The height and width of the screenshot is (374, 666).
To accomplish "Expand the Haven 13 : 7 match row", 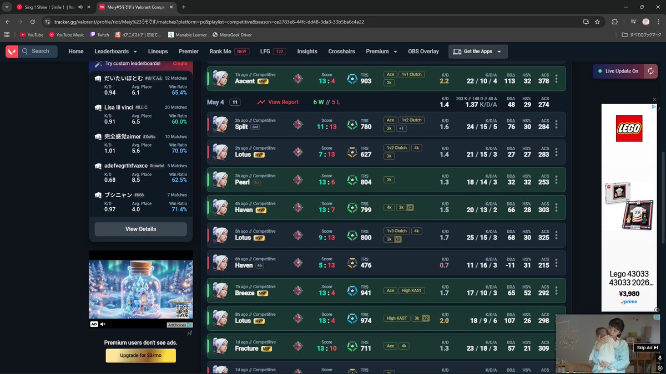I will (x=386, y=208).
